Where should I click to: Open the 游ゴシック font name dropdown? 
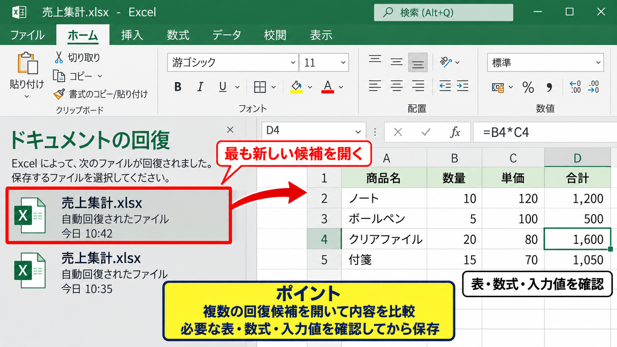(293, 62)
